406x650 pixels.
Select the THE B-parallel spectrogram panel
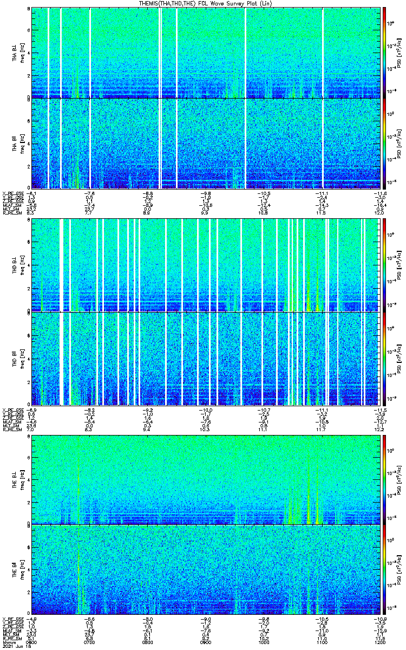pyautogui.click(x=206, y=569)
